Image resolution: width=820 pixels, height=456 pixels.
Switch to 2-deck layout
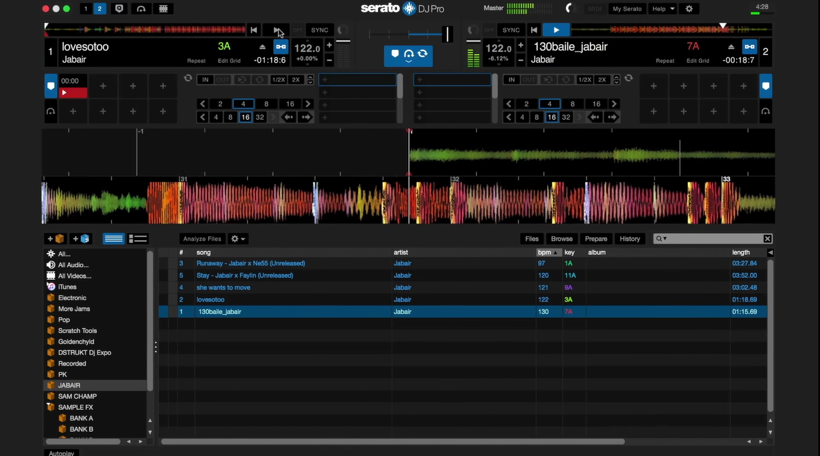point(99,9)
